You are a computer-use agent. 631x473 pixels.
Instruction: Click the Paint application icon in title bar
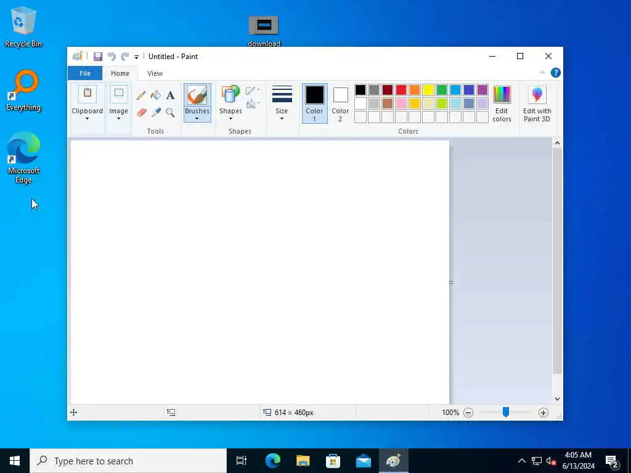(77, 56)
